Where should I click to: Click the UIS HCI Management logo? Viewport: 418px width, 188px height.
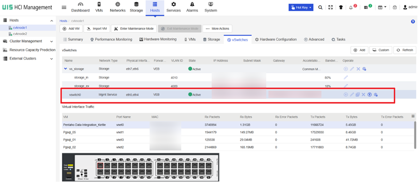(x=27, y=8)
